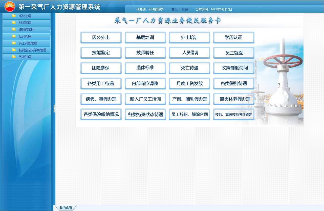The width and height of the screenshot is (324, 211).
Task: Open the 请销假管理 menu
Action: (26, 30)
